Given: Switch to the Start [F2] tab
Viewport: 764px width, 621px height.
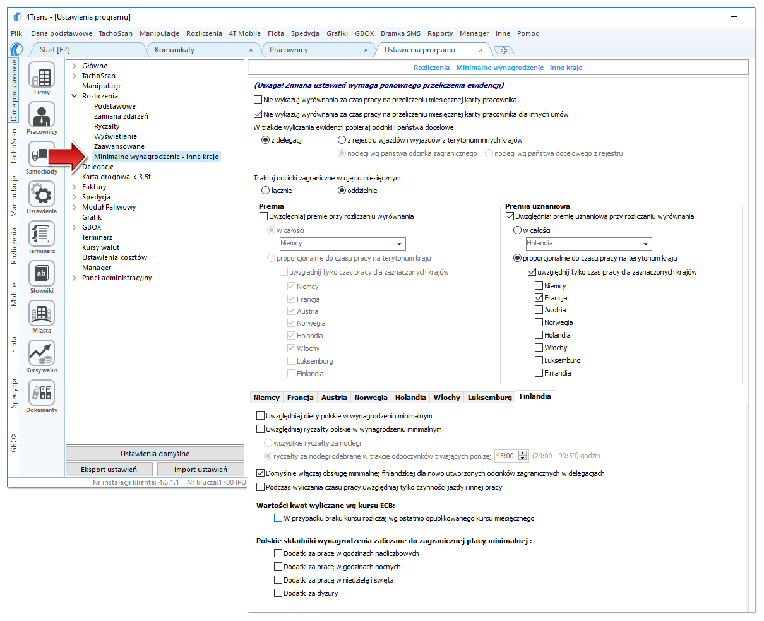Looking at the screenshot, I should [55, 50].
